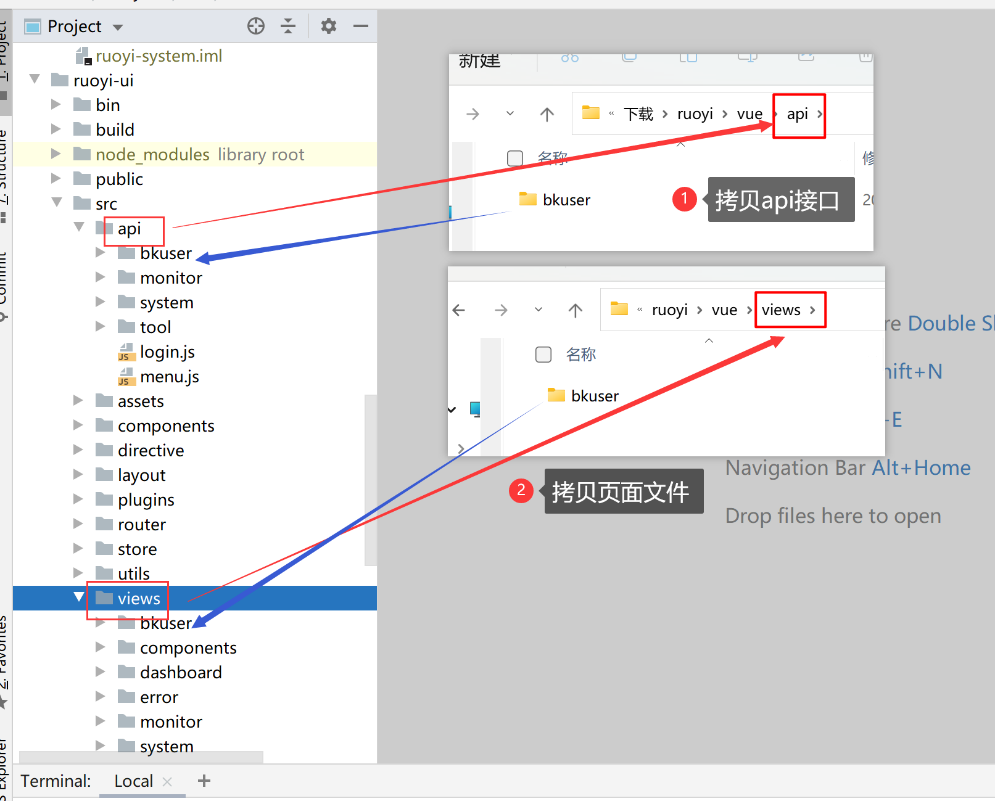Click 下载 breadcrumb in explorer address bar

638,114
